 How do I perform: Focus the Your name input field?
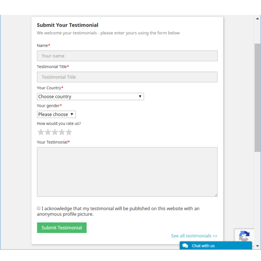tap(127, 56)
